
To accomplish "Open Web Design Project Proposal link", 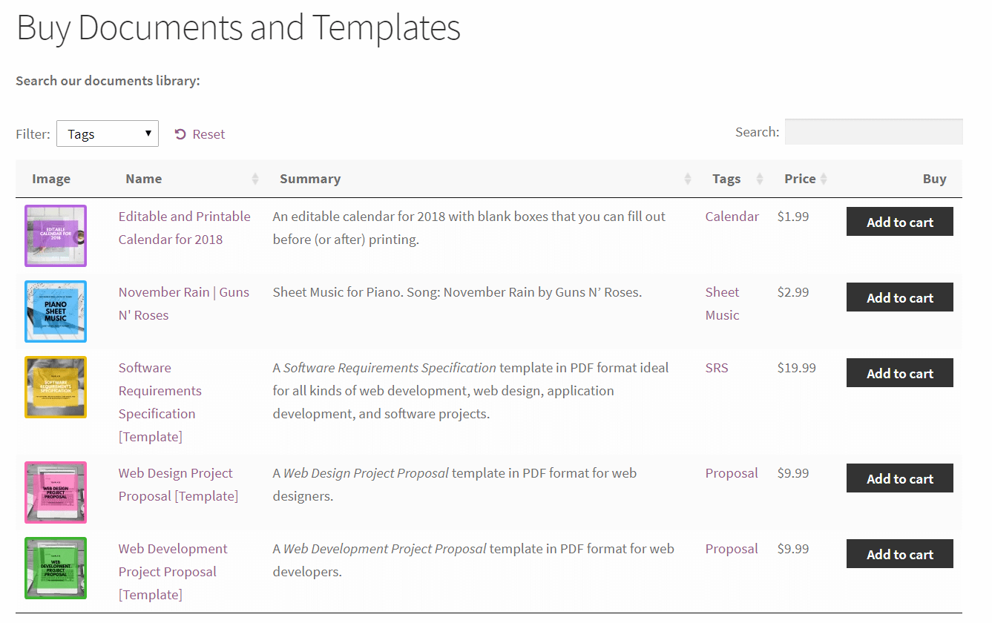I will [x=176, y=473].
